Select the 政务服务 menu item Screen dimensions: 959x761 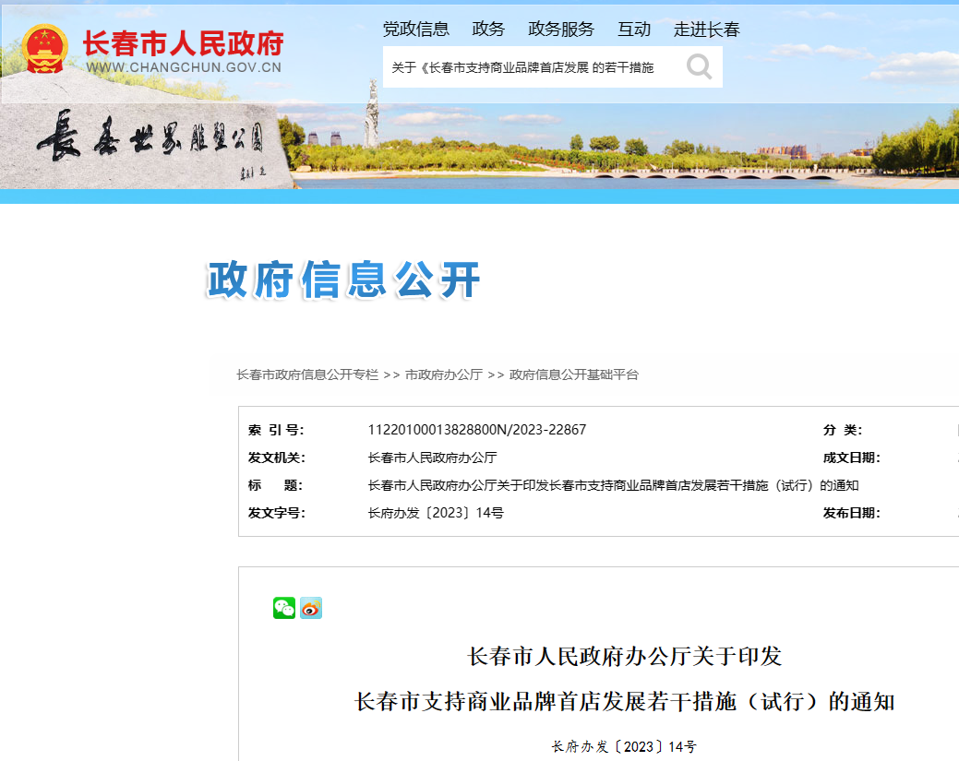(x=561, y=29)
